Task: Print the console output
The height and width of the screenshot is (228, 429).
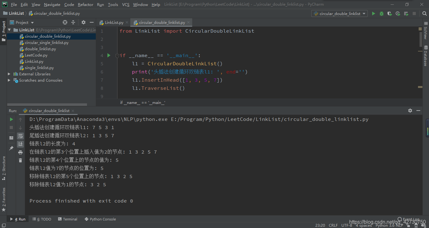Action: click(x=20, y=152)
